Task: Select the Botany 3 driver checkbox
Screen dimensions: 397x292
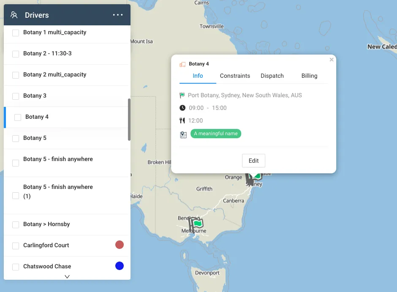Action: pos(16,96)
